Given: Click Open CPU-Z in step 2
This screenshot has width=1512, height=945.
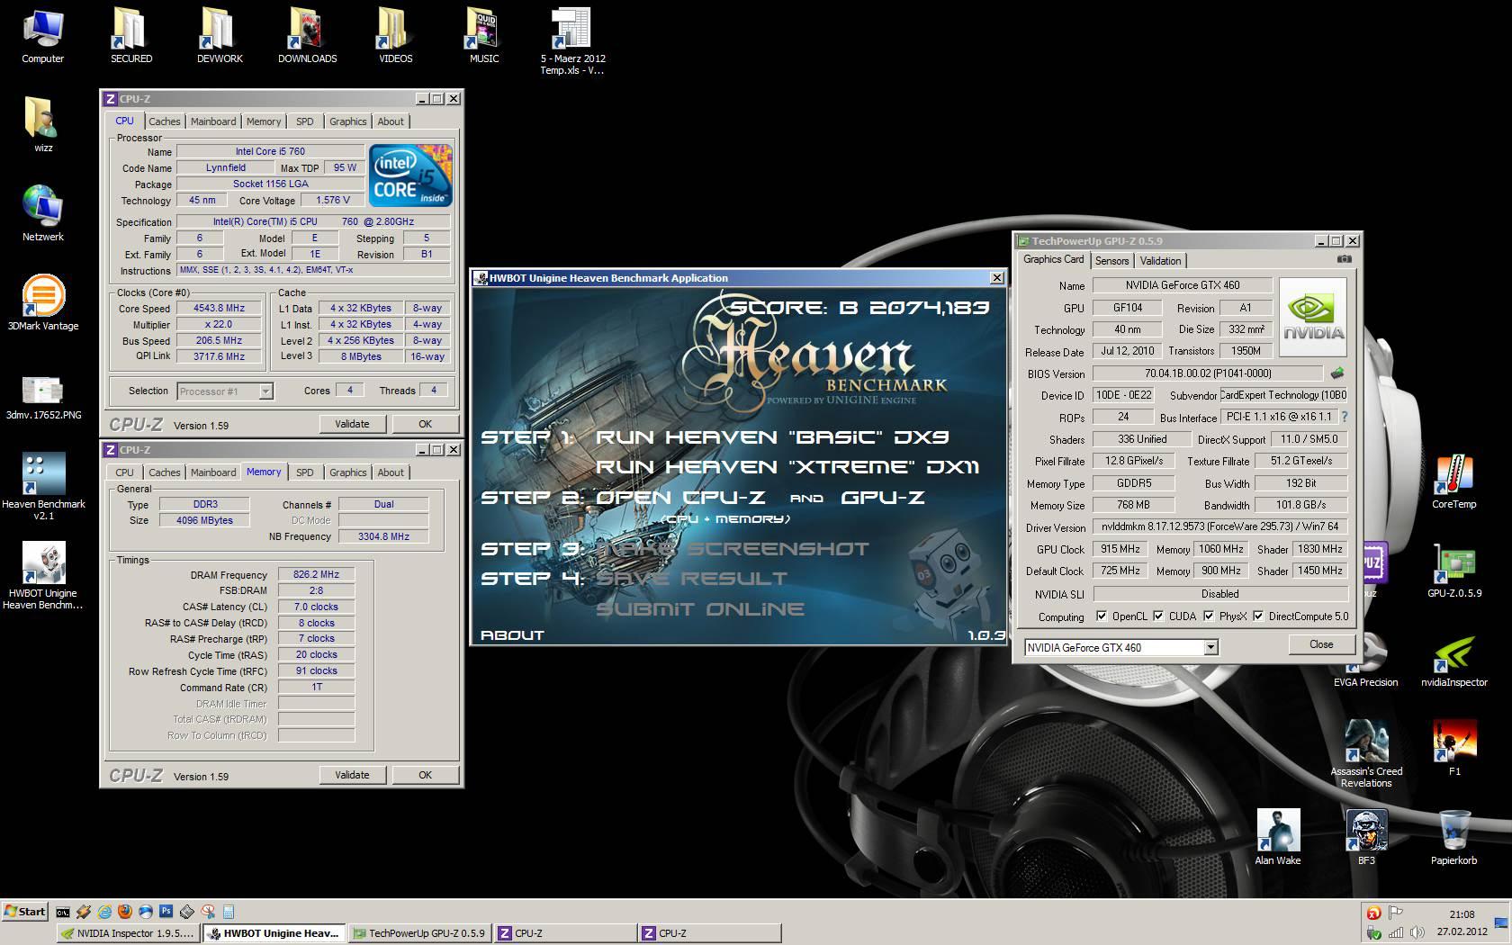Looking at the screenshot, I should 680,498.
